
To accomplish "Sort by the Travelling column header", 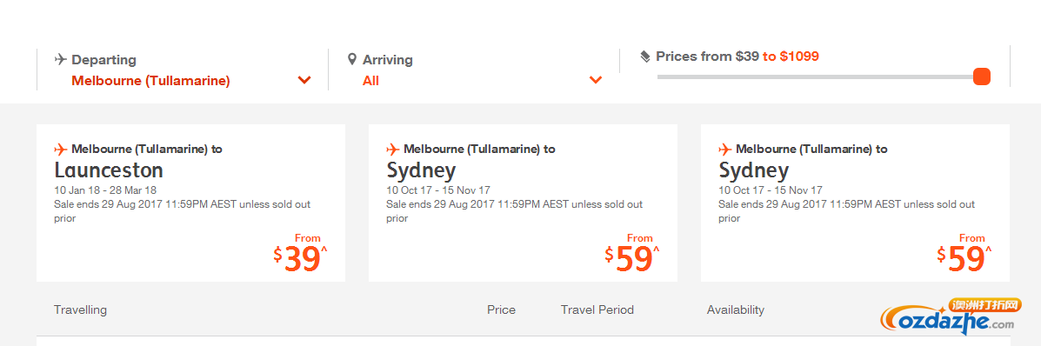I will [80, 310].
